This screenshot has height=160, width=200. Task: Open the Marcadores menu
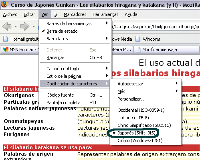pos(75,14)
